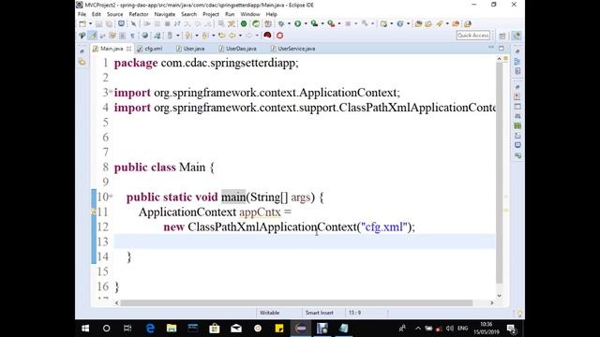Click the Open Task icon
The height and width of the screenshot is (337, 600).
tap(427, 23)
